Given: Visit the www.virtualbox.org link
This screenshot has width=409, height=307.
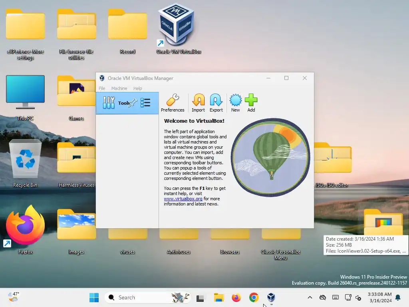Looking at the screenshot, I should [x=183, y=199].
